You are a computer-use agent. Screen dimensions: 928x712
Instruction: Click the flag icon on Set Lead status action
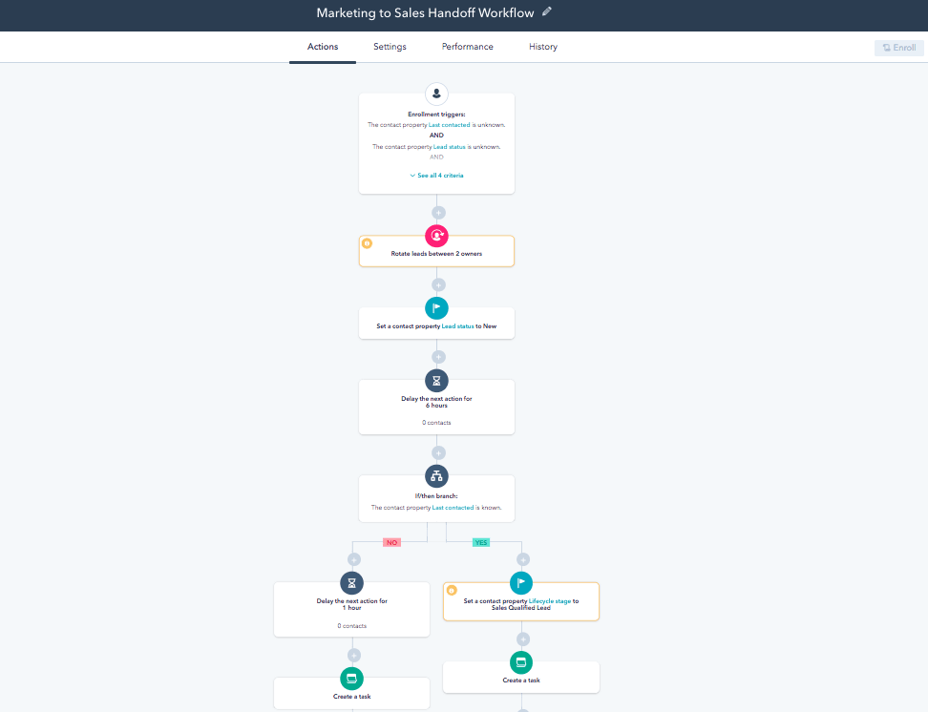(x=436, y=307)
